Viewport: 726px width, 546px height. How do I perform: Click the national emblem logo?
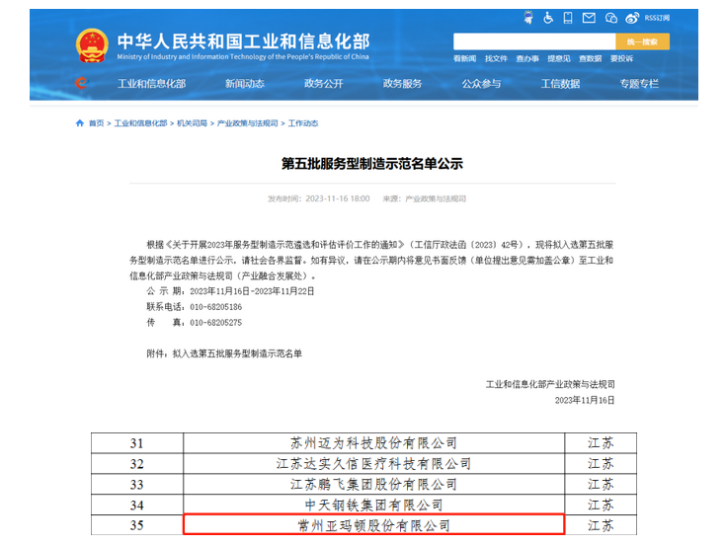[x=92, y=45]
